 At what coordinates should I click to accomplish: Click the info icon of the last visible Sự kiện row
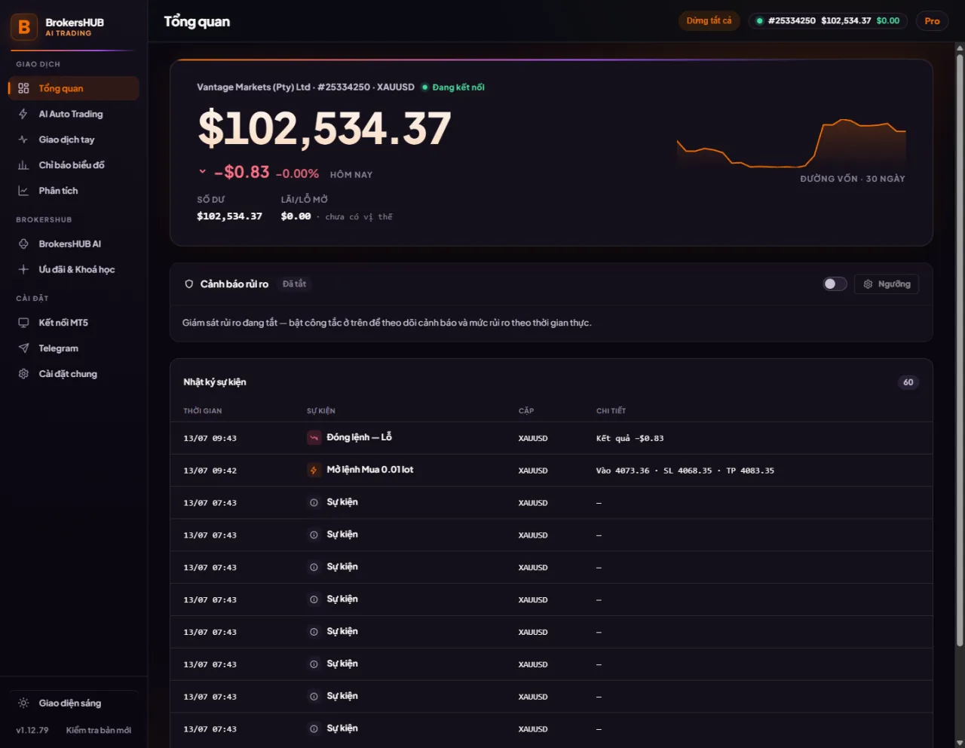click(x=314, y=729)
